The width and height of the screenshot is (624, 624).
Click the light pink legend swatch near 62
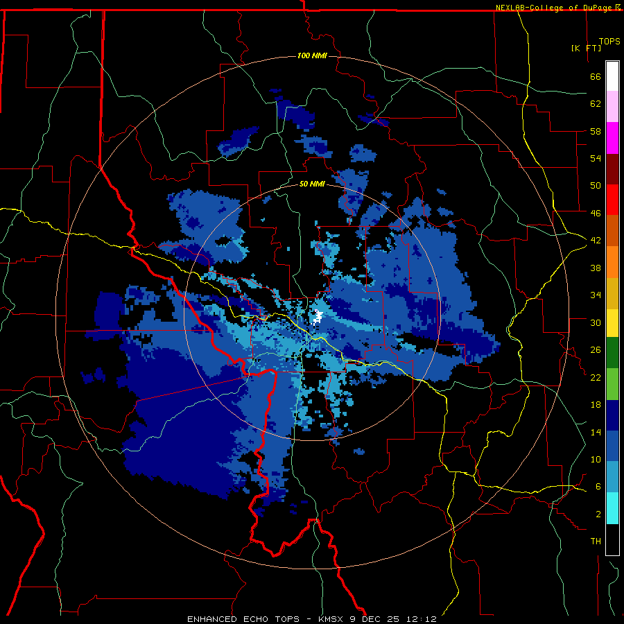click(612, 106)
